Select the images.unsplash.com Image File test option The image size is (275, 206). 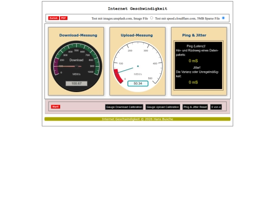[152, 18]
